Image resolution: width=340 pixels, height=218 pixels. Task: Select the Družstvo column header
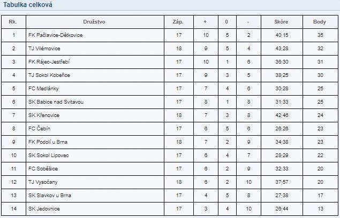[94, 22]
